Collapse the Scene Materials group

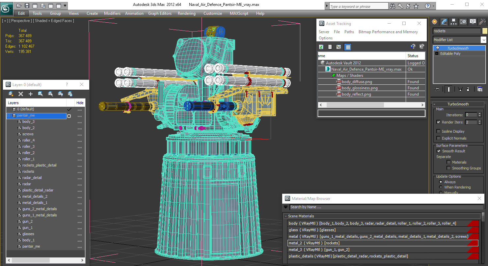[x=285, y=216]
